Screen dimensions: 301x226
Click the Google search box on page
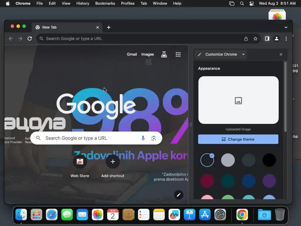coord(96,138)
